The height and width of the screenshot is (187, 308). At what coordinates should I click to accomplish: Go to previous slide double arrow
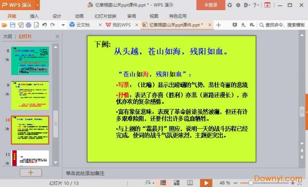tap(302, 150)
